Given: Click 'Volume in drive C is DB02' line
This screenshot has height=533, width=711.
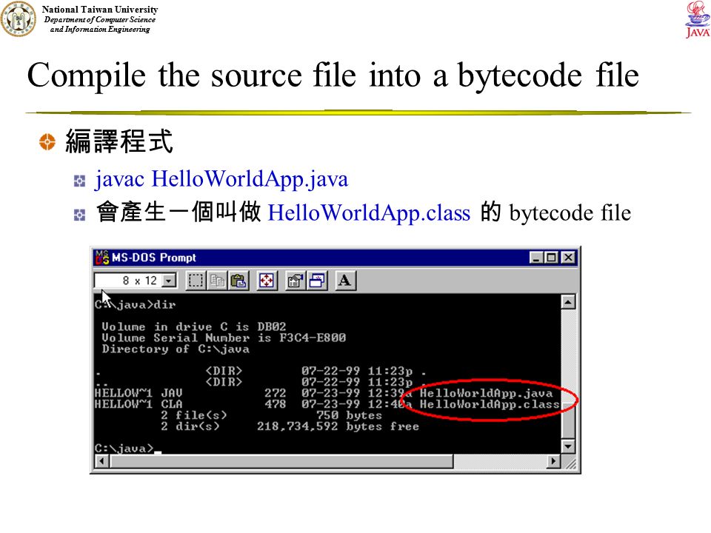Looking at the screenshot, I should point(193,326).
